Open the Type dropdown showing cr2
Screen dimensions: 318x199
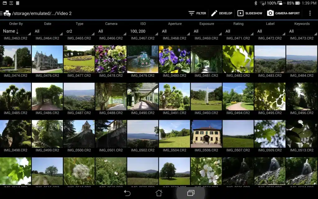pos(79,31)
